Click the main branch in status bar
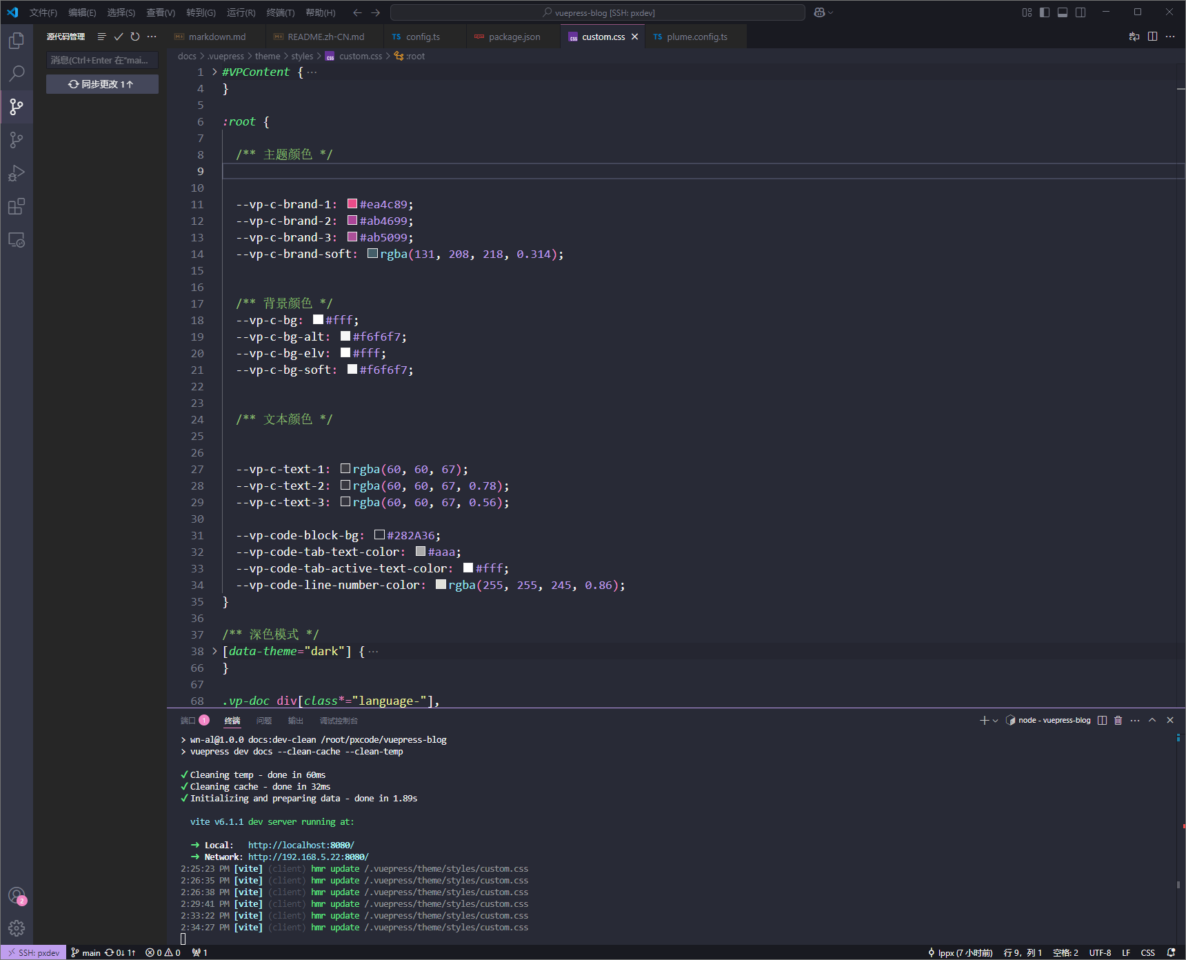Image resolution: width=1186 pixels, height=960 pixels. click(86, 952)
